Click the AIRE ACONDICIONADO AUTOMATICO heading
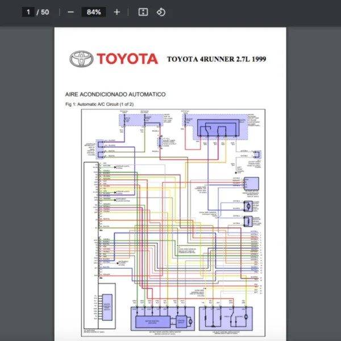 [x=115, y=94]
